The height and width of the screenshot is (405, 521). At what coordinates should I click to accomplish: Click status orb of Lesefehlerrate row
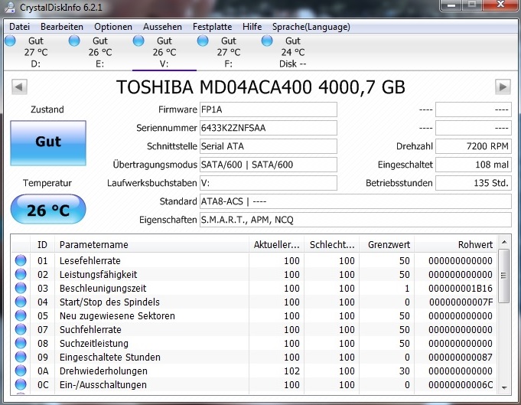pyautogui.click(x=21, y=260)
